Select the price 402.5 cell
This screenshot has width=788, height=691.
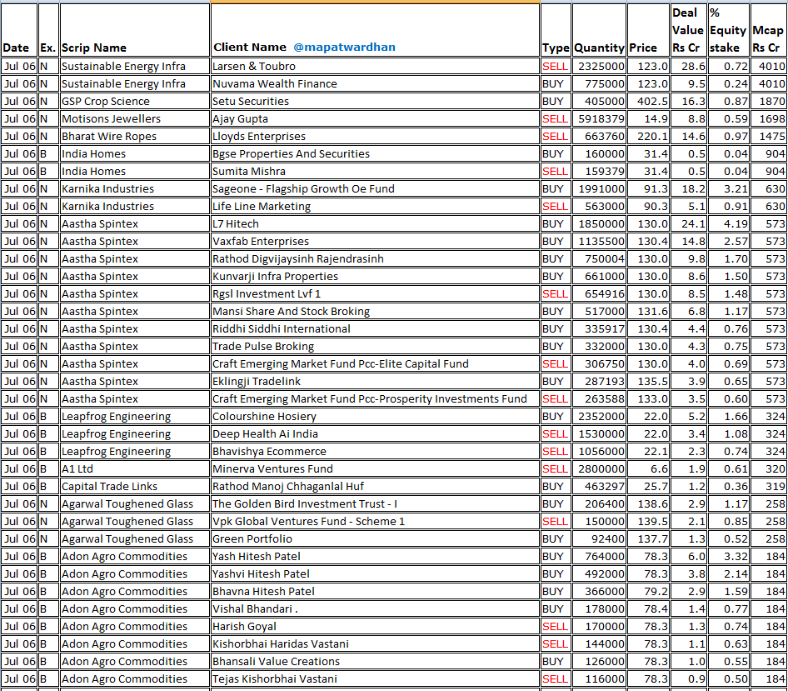(x=648, y=102)
